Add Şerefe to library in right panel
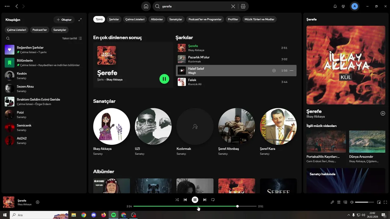The image size is (390, 219). point(383,113)
